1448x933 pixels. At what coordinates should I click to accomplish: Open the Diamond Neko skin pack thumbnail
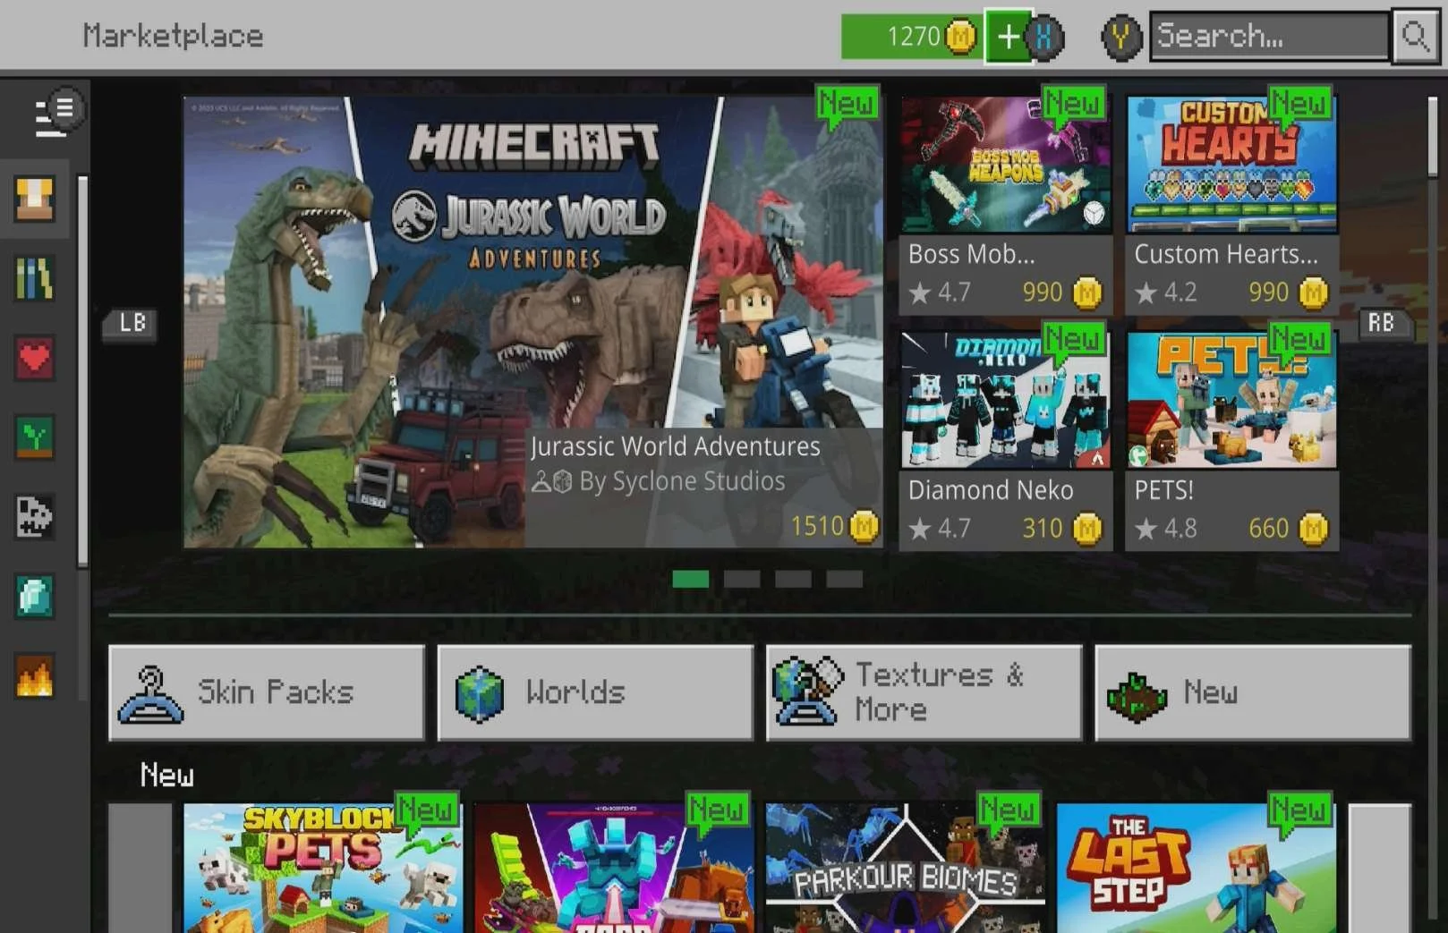point(1006,400)
